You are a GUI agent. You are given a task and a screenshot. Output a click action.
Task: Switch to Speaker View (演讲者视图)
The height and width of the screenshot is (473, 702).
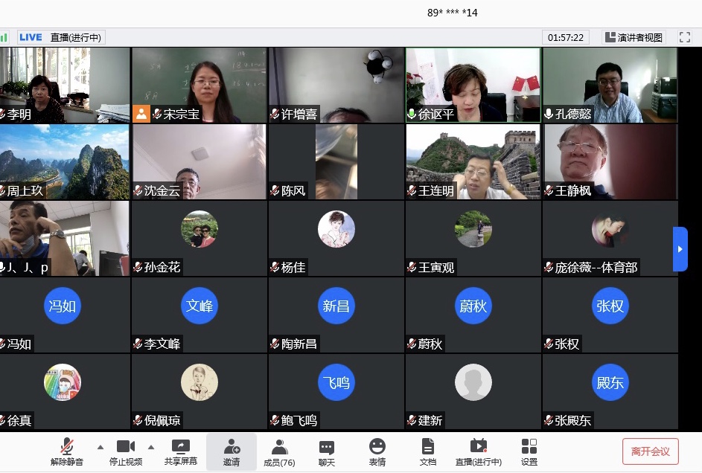(x=634, y=37)
